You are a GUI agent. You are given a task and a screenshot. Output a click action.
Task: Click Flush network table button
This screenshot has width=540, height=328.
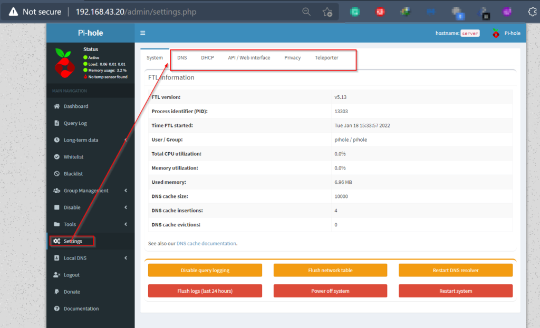(330, 270)
